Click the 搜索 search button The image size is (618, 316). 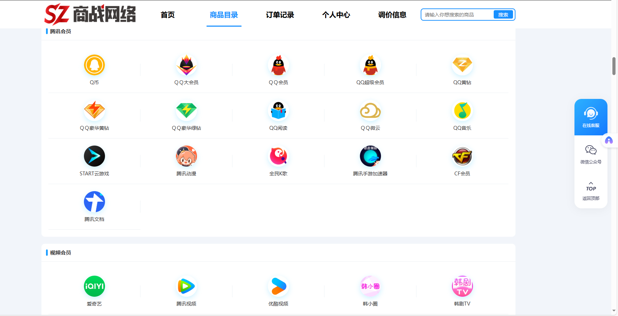503,15
